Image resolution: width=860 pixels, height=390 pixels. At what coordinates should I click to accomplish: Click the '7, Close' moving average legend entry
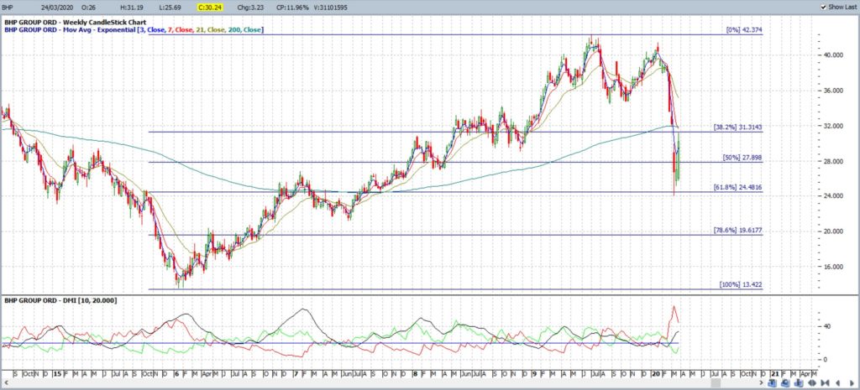pyautogui.click(x=179, y=29)
